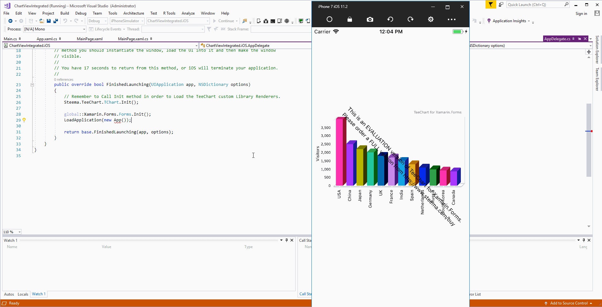
Task: Click the light bulb quick actions icon on line 29
Action: (x=24, y=120)
